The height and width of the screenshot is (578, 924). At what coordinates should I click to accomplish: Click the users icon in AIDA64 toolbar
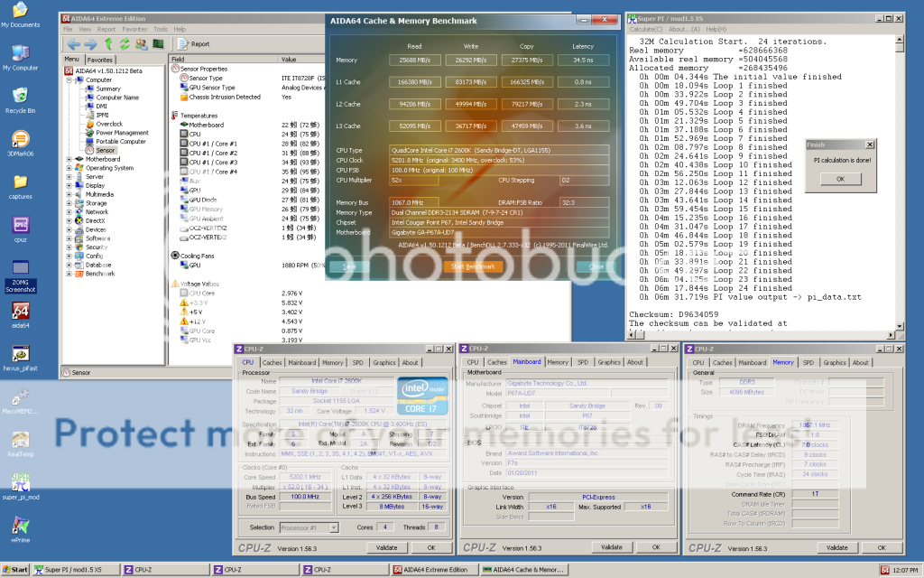[142, 44]
